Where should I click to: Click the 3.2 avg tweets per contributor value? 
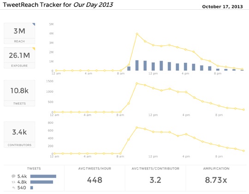[155, 180]
